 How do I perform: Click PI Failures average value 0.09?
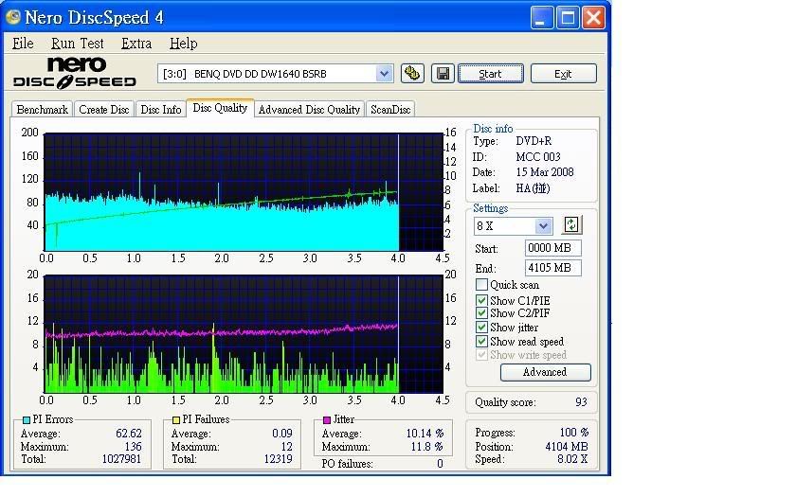point(282,434)
